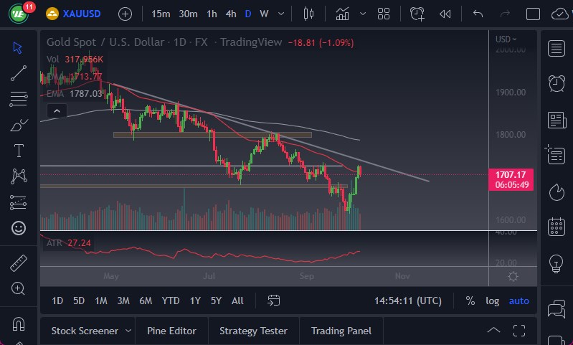Open the alerts clock panel
This screenshot has width=573, height=345.
pyautogui.click(x=556, y=83)
